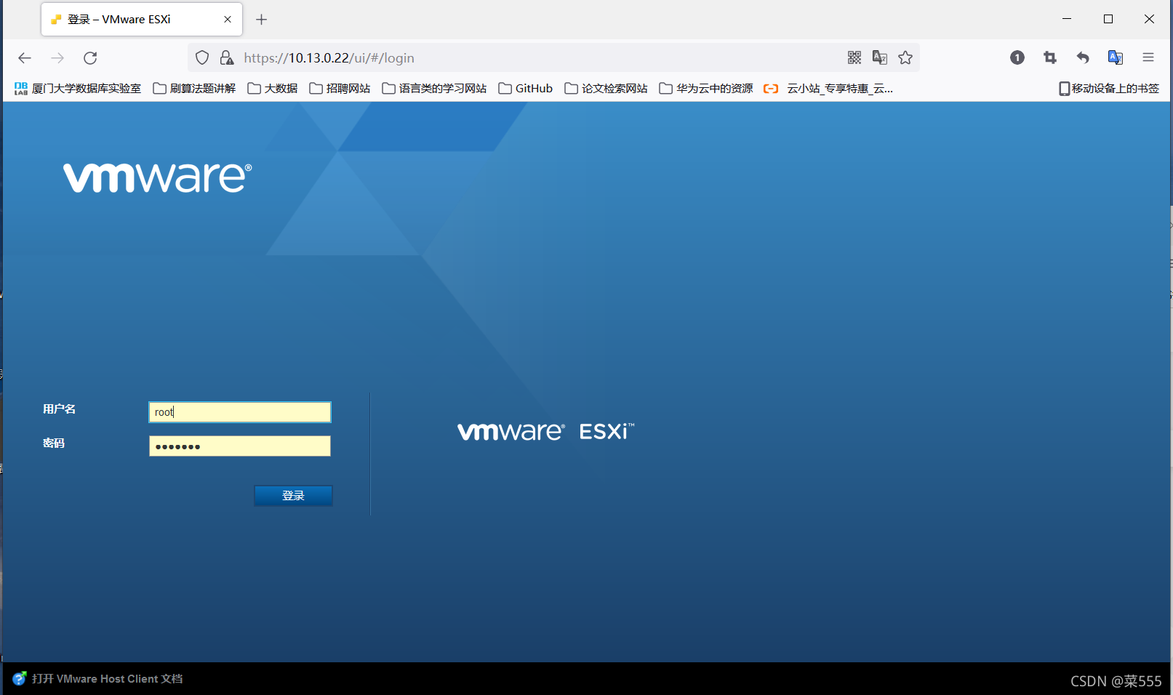Open the 论文检索网站 bookmark folder
Image resolution: width=1173 pixels, height=695 pixels.
(x=606, y=89)
